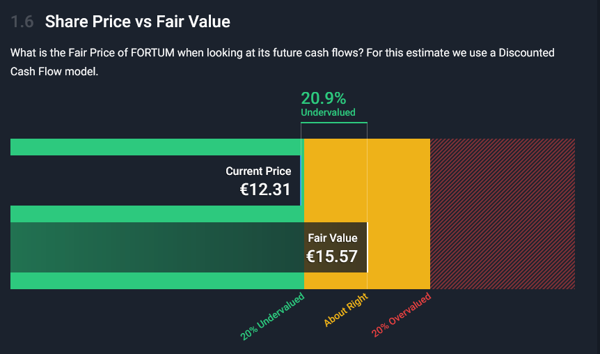Click the red hatched overvalued zone

coord(503,214)
